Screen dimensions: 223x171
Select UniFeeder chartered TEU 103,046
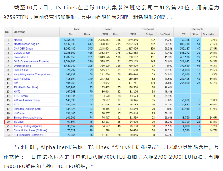tap(130, 113)
